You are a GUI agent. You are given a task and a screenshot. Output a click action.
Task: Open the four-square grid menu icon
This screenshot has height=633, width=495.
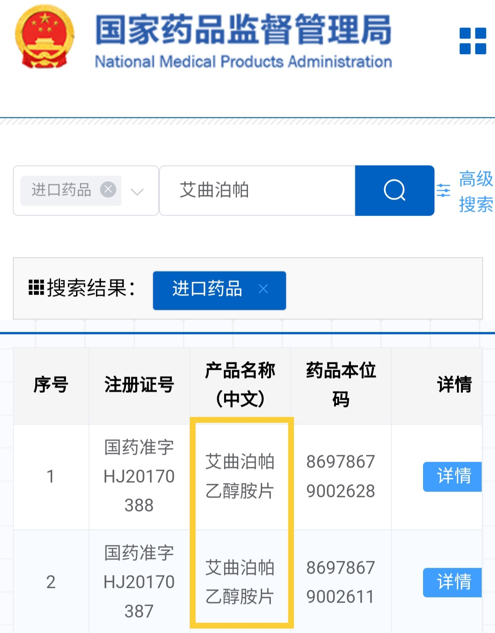pyautogui.click(x=473, y=41)
